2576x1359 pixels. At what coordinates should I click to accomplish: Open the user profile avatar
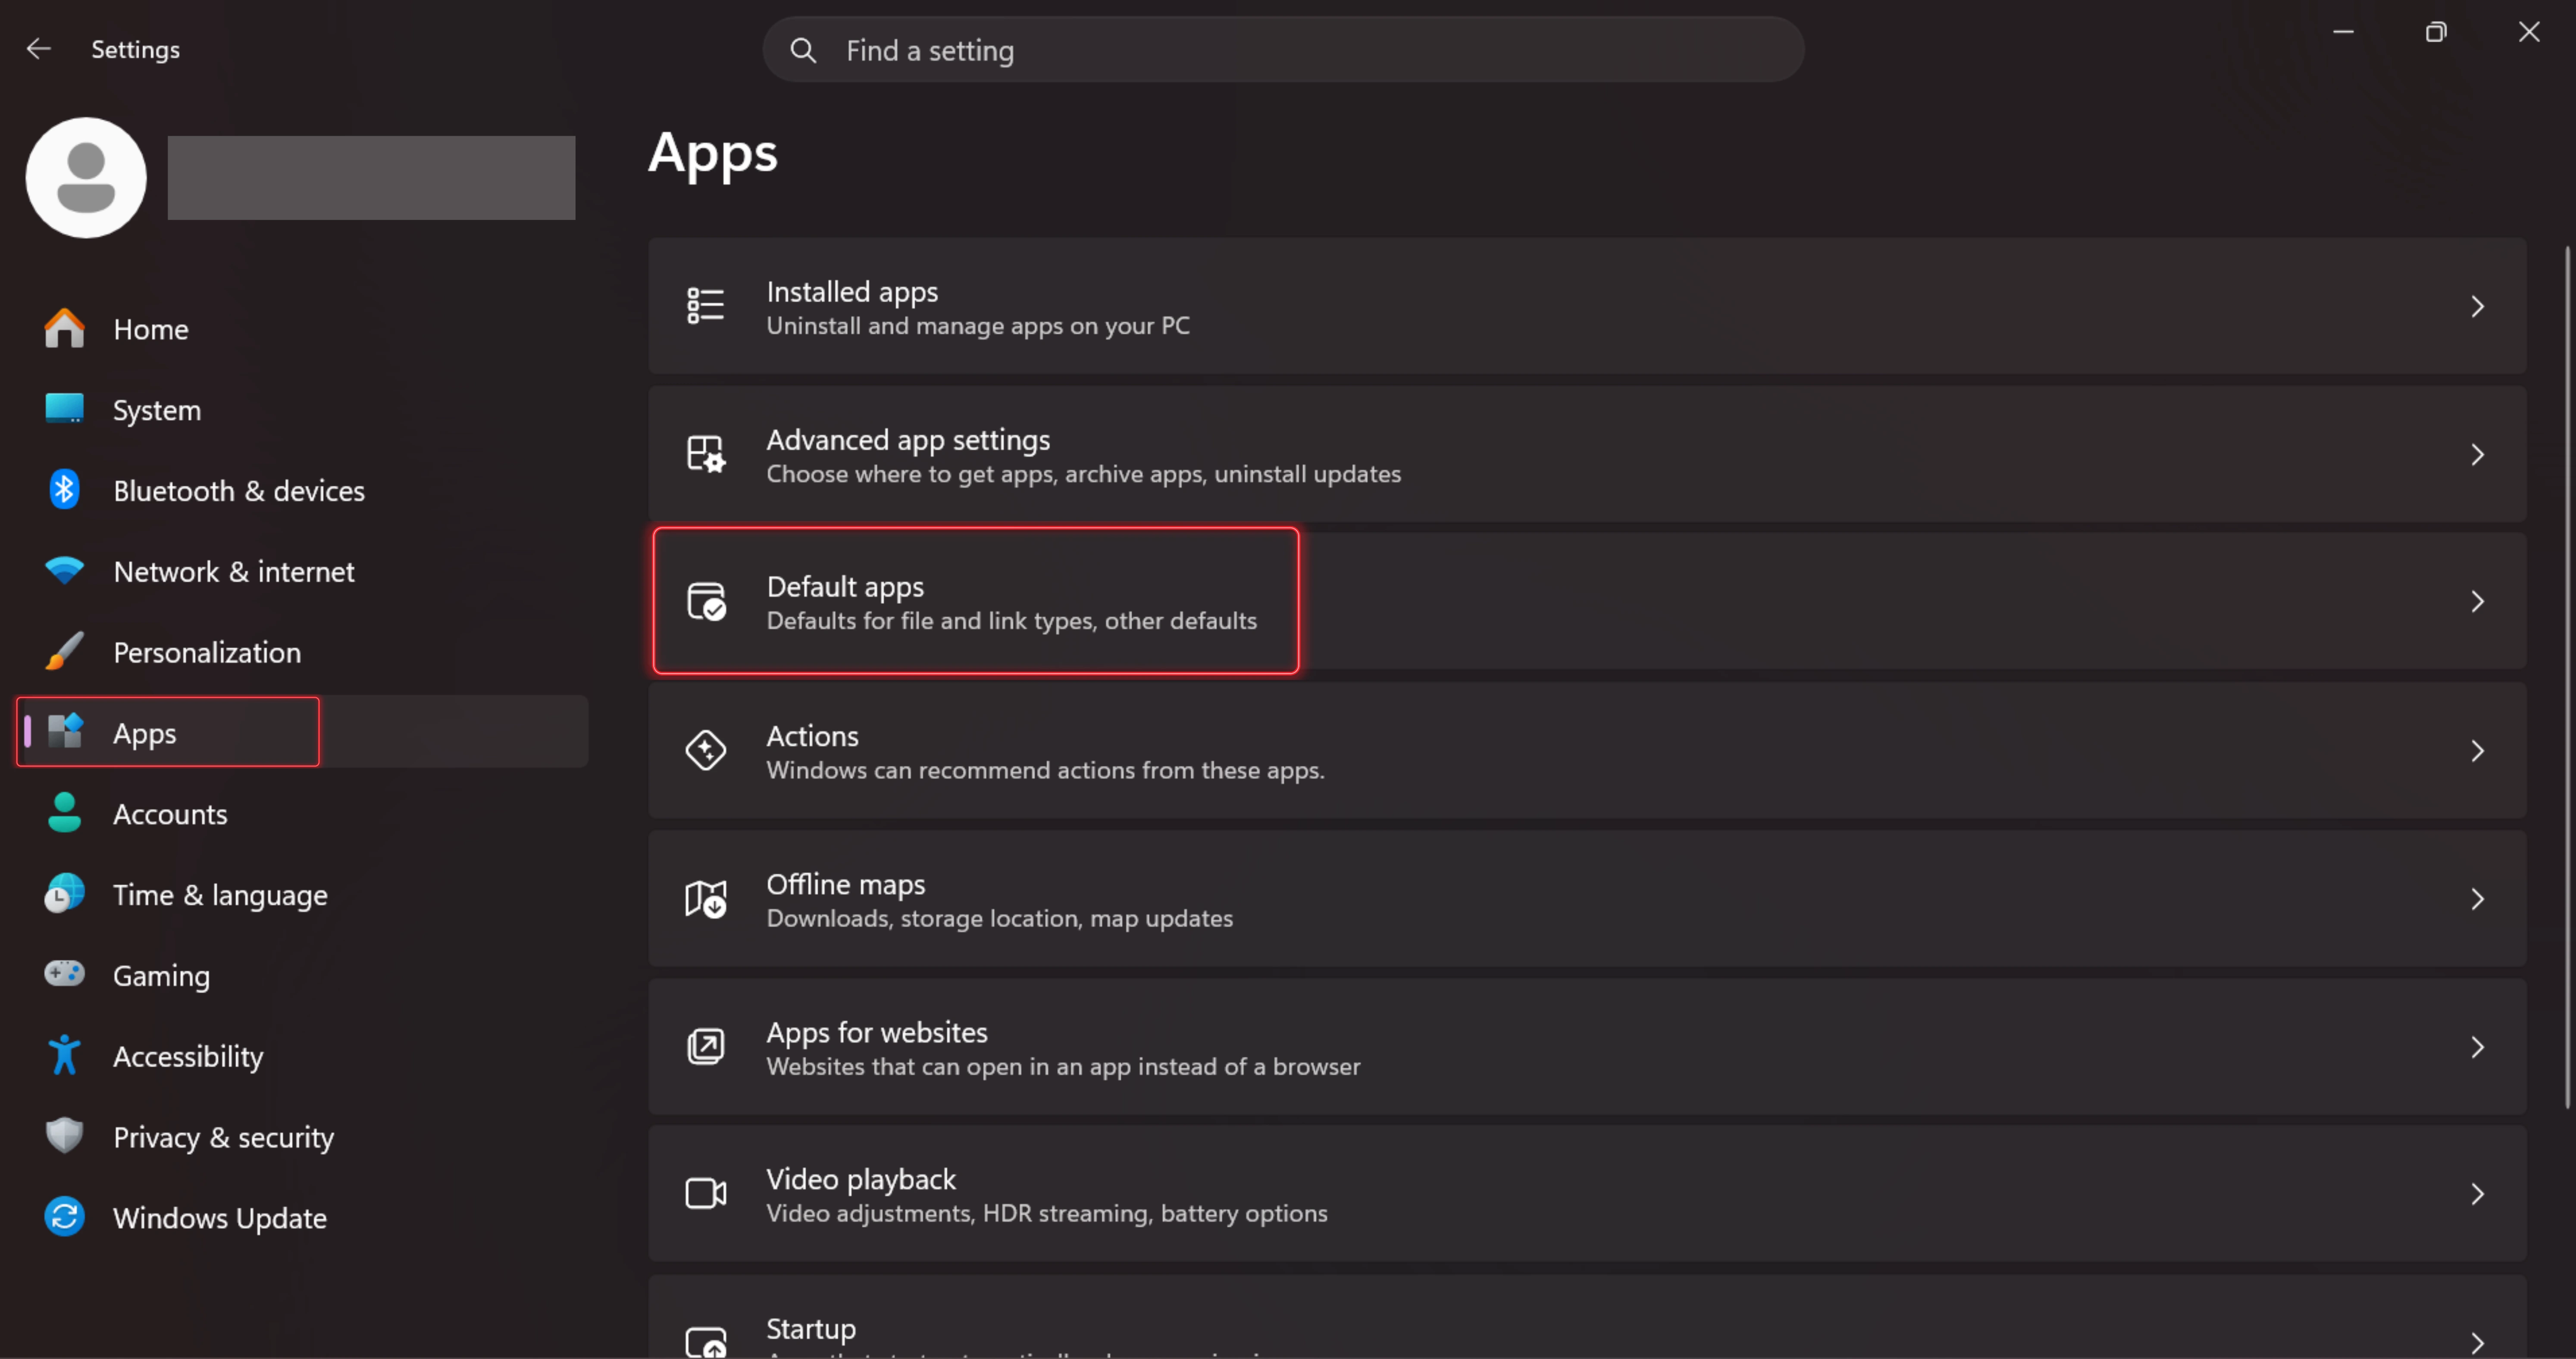(x=86, y=178)
